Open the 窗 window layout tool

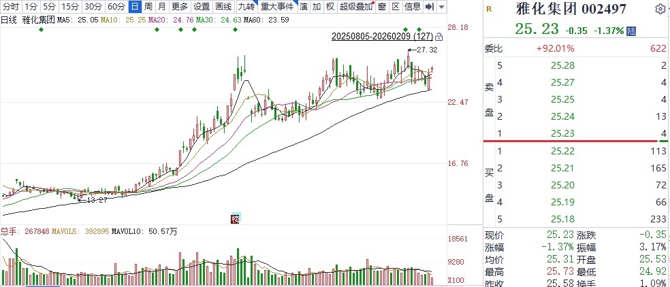pos(382,7)
